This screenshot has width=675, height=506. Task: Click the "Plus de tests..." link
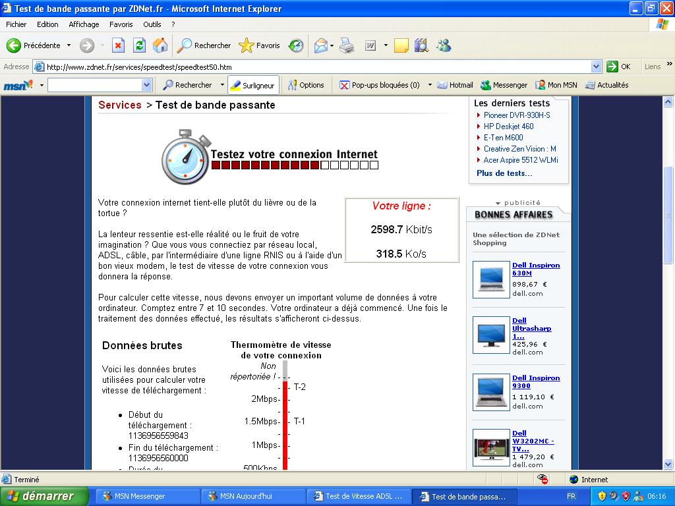click(504, 173)
